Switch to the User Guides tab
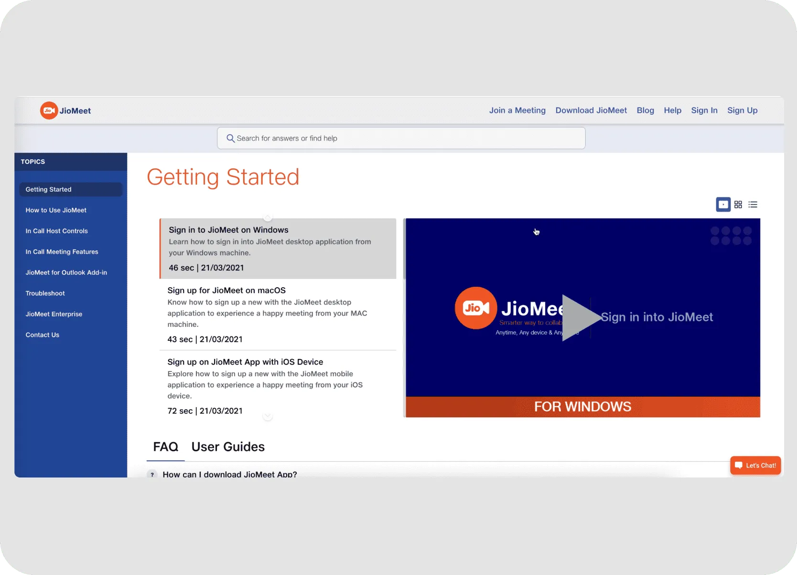The width and height of the screenshot is (797, 575). (228, 447)
